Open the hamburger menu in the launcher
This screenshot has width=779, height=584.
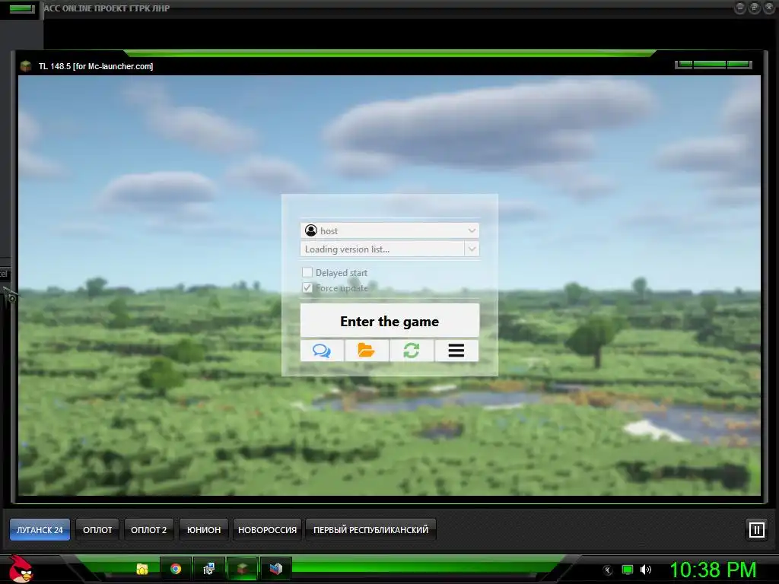coord(456,351)
